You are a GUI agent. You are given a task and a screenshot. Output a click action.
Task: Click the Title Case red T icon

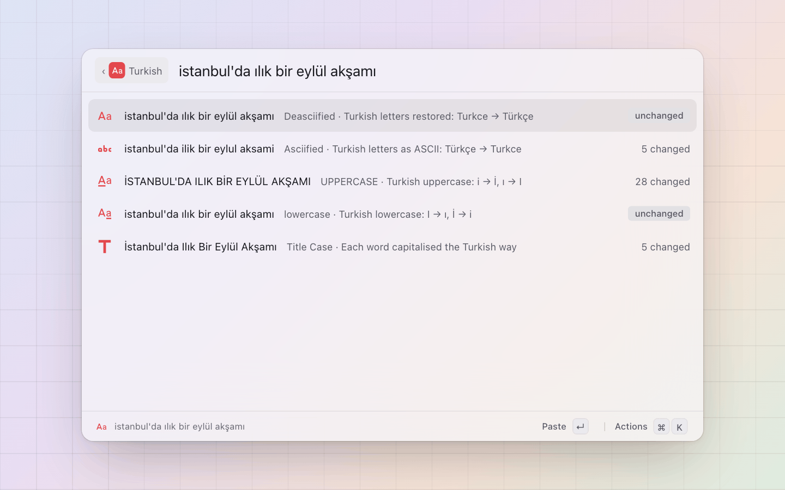pyautogui.click(x=105, y=247)
